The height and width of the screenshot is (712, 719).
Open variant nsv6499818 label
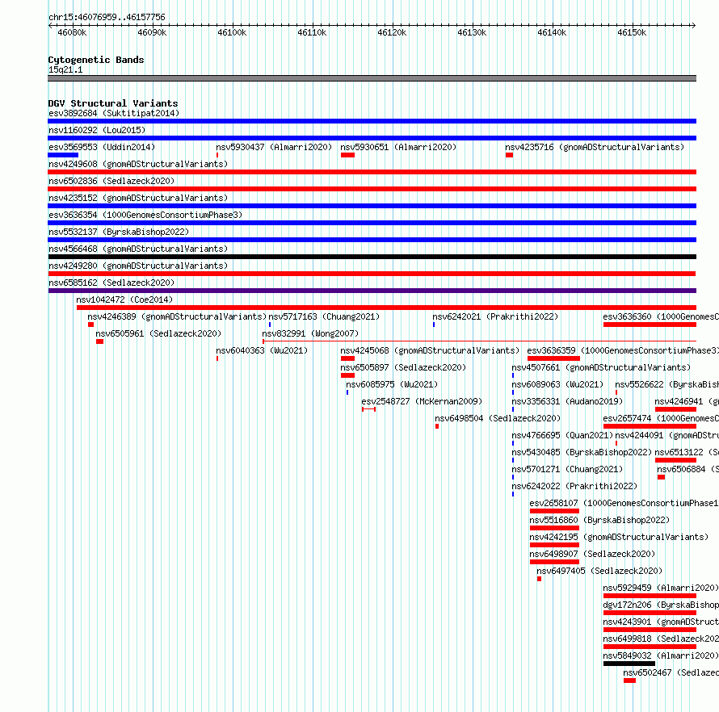661,639
